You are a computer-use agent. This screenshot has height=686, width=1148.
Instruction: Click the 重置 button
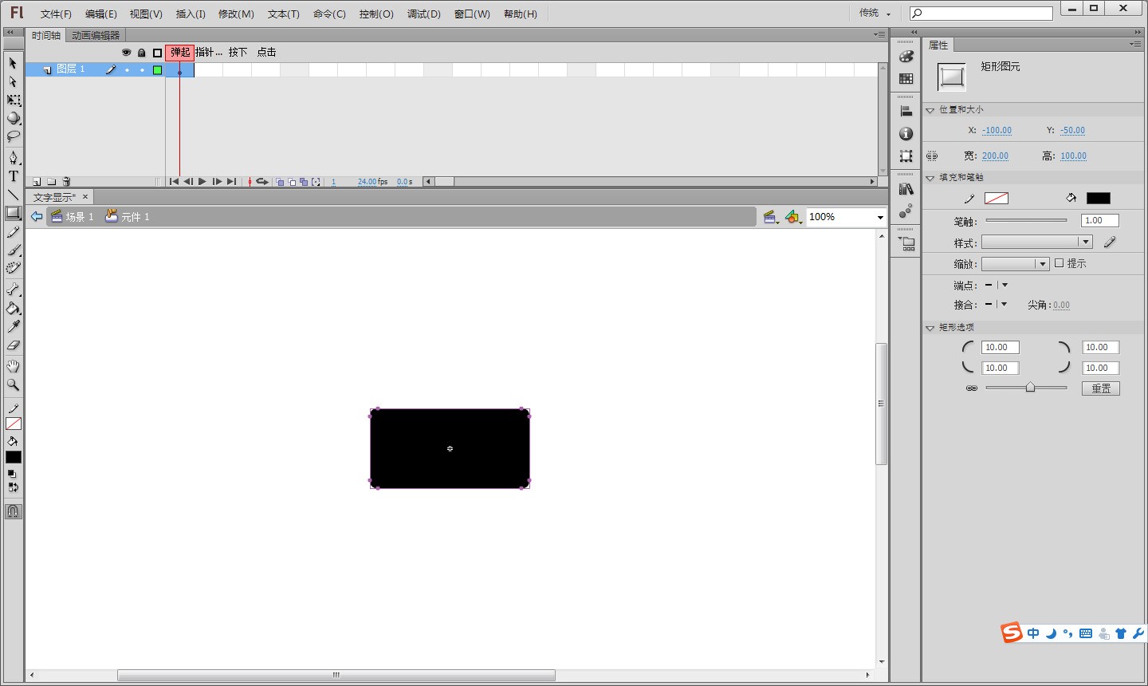click(x=1100, y=388)
